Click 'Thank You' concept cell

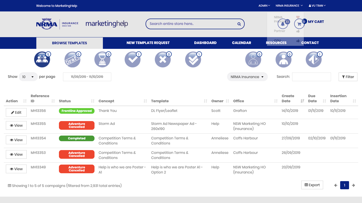click(107, 111)
